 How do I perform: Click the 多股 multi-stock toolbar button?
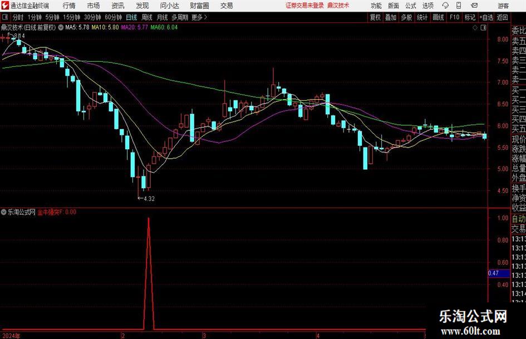point(406,17)
